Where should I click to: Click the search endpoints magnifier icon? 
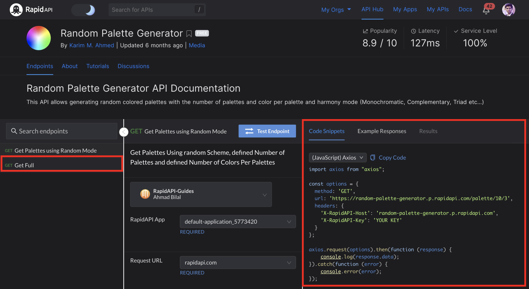click(x=14, y=131)
